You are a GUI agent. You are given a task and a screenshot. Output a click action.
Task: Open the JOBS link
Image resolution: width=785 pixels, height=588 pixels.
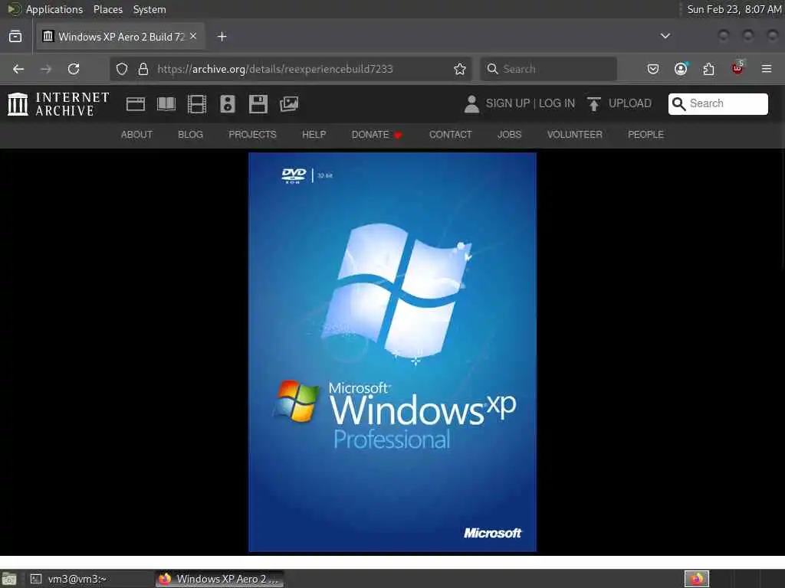tap(509, 135)
